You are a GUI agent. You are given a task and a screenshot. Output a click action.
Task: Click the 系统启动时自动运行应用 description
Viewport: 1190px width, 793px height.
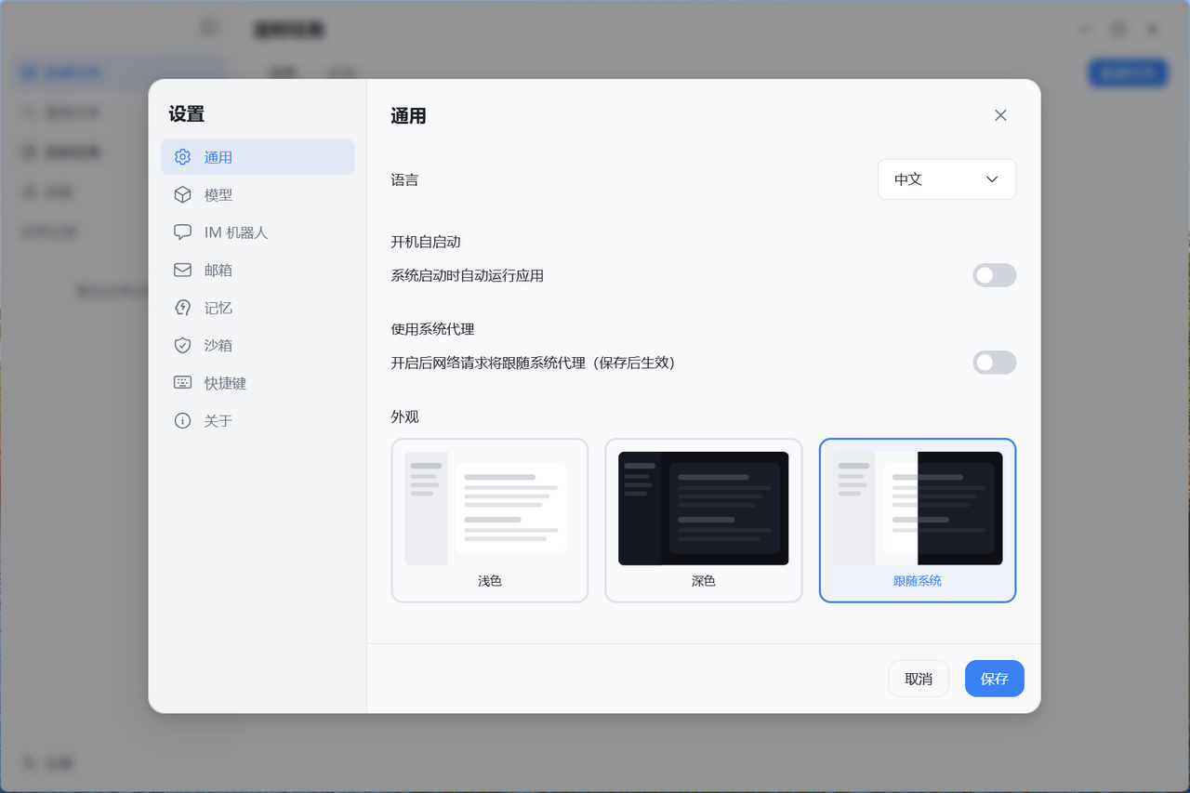tap(468, 275)
